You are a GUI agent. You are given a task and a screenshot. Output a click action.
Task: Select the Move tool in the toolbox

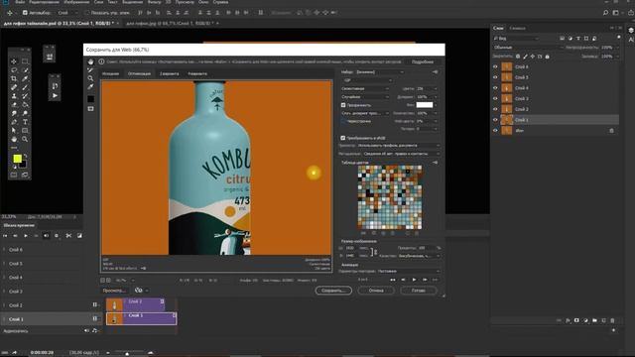point(14,61)
